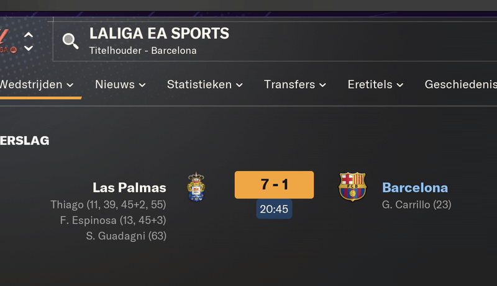Click the Las Palmas club crest
The width and height of the screenshot is (497, 286).
pyautogui.click(x=196, y=187)
